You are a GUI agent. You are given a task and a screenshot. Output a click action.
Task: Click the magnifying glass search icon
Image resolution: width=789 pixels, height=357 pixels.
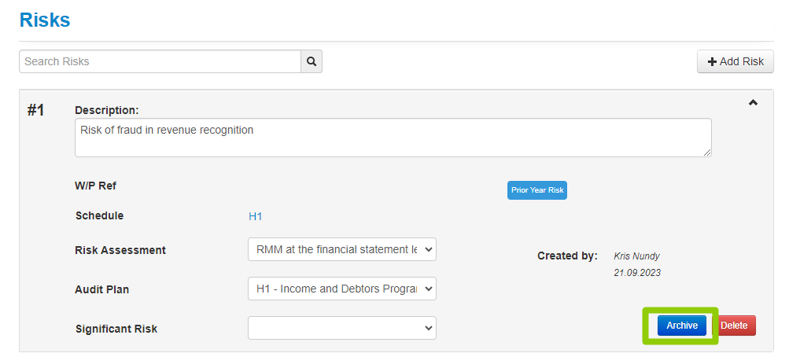coord(312,61)
